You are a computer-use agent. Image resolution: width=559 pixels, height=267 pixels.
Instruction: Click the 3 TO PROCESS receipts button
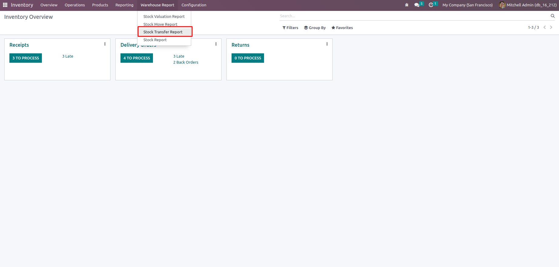click(x=25, y=58)
